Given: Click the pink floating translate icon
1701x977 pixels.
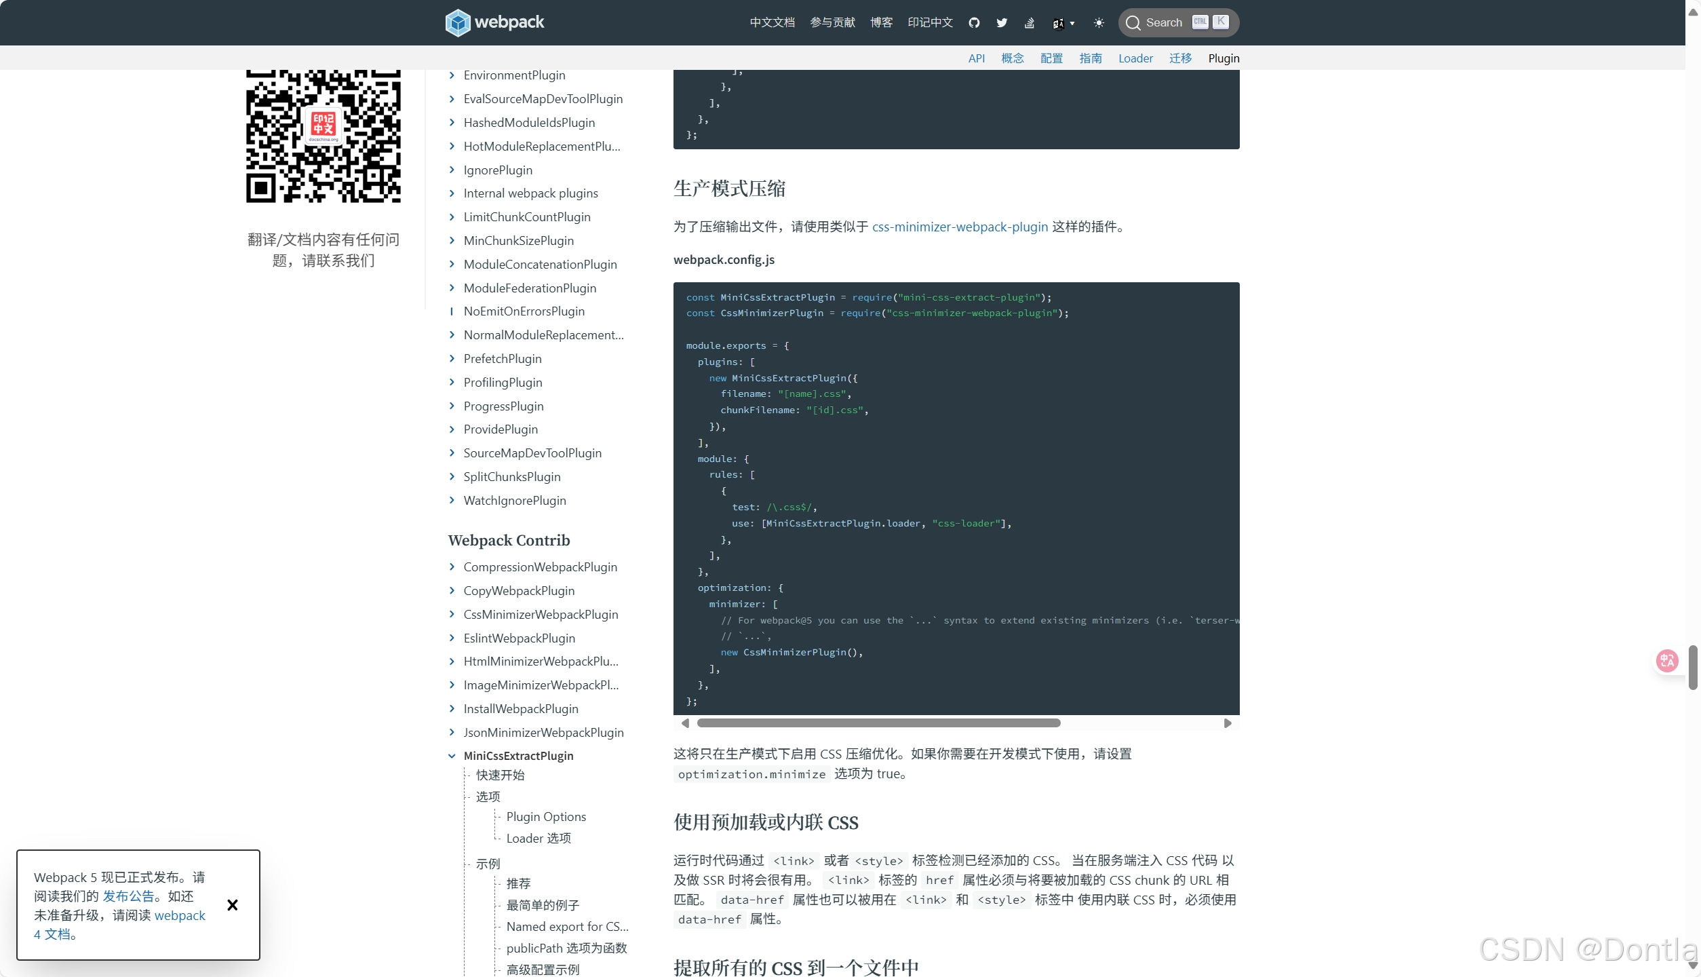Looking at the screenshot, I should click(x=1666, y=660).
